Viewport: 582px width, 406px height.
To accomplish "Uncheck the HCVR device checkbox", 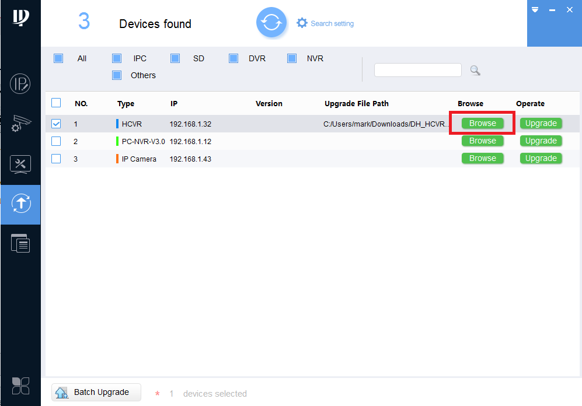I will pos(56,124).
